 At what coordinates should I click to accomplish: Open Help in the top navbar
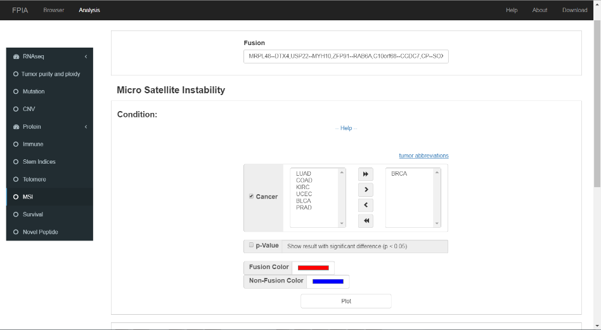point(512,10)
